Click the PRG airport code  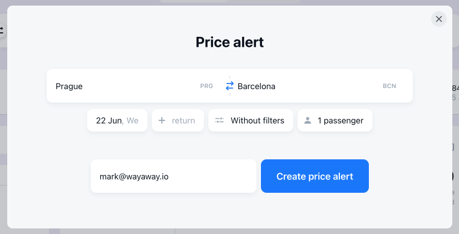(x=206, y=86)
